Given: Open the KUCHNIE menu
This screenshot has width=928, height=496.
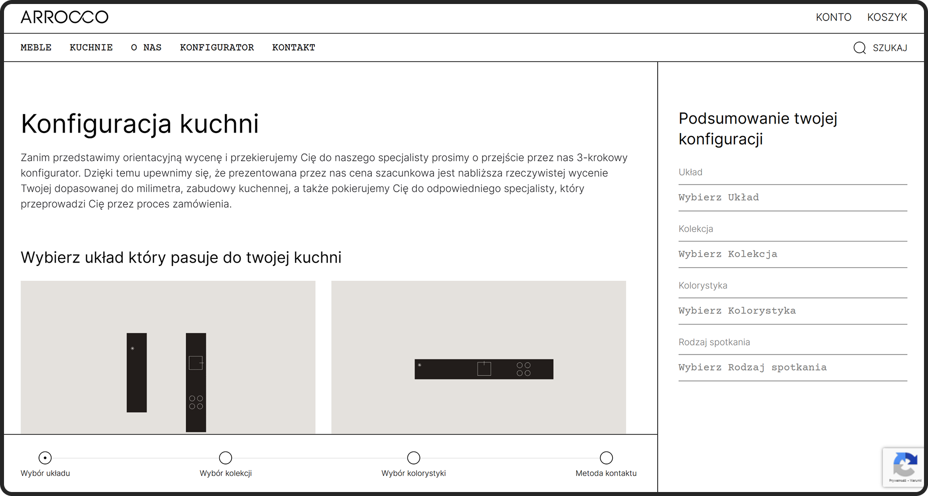Looking at the screenshot, I should (x=91, y=47).
